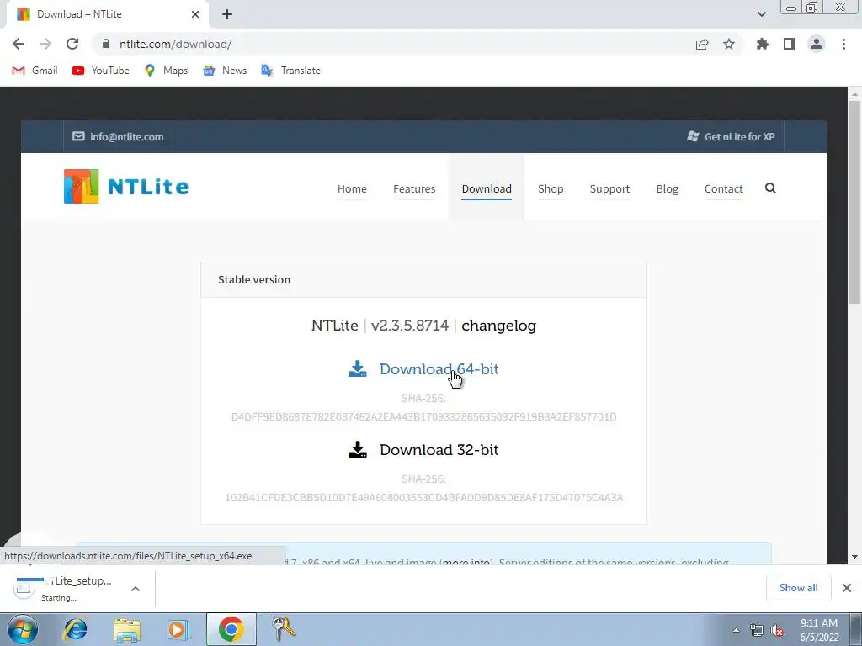
Task: Open the News bookmark
Action: click(225, 71)
